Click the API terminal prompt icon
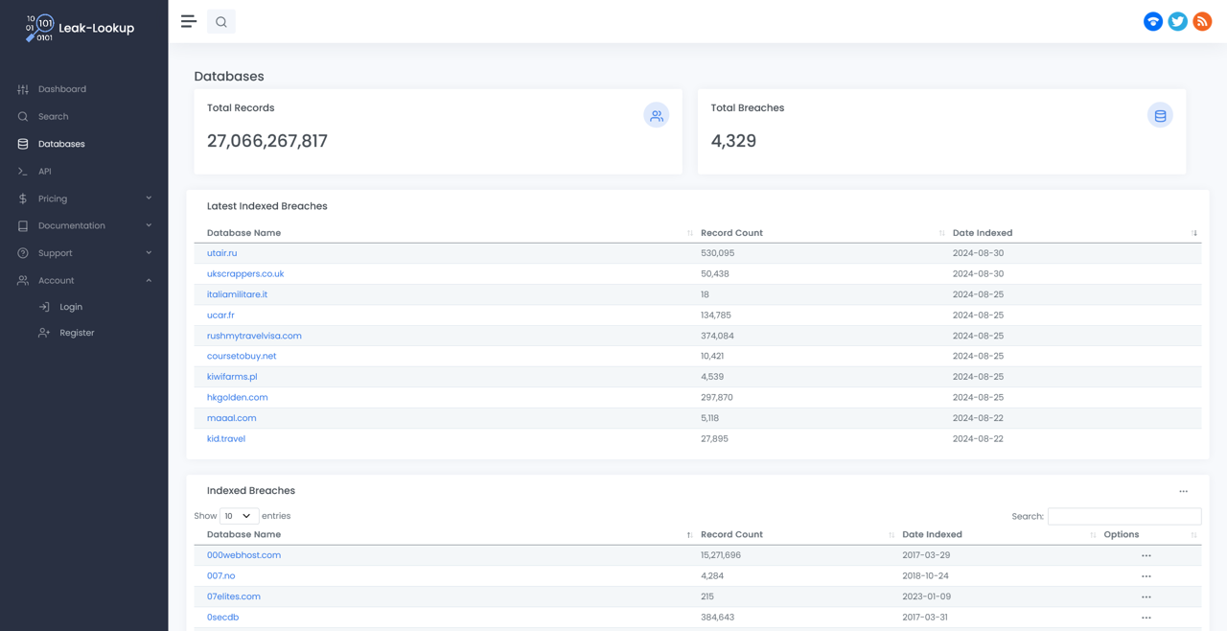The image size is (1227, 631). pos(23,172)
